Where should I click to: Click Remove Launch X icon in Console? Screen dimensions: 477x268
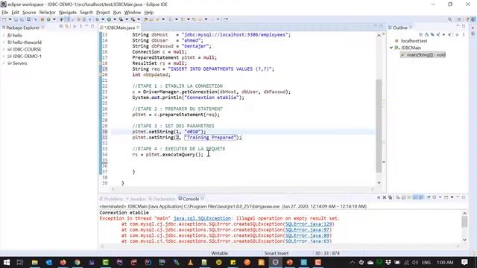click(385, 197)
